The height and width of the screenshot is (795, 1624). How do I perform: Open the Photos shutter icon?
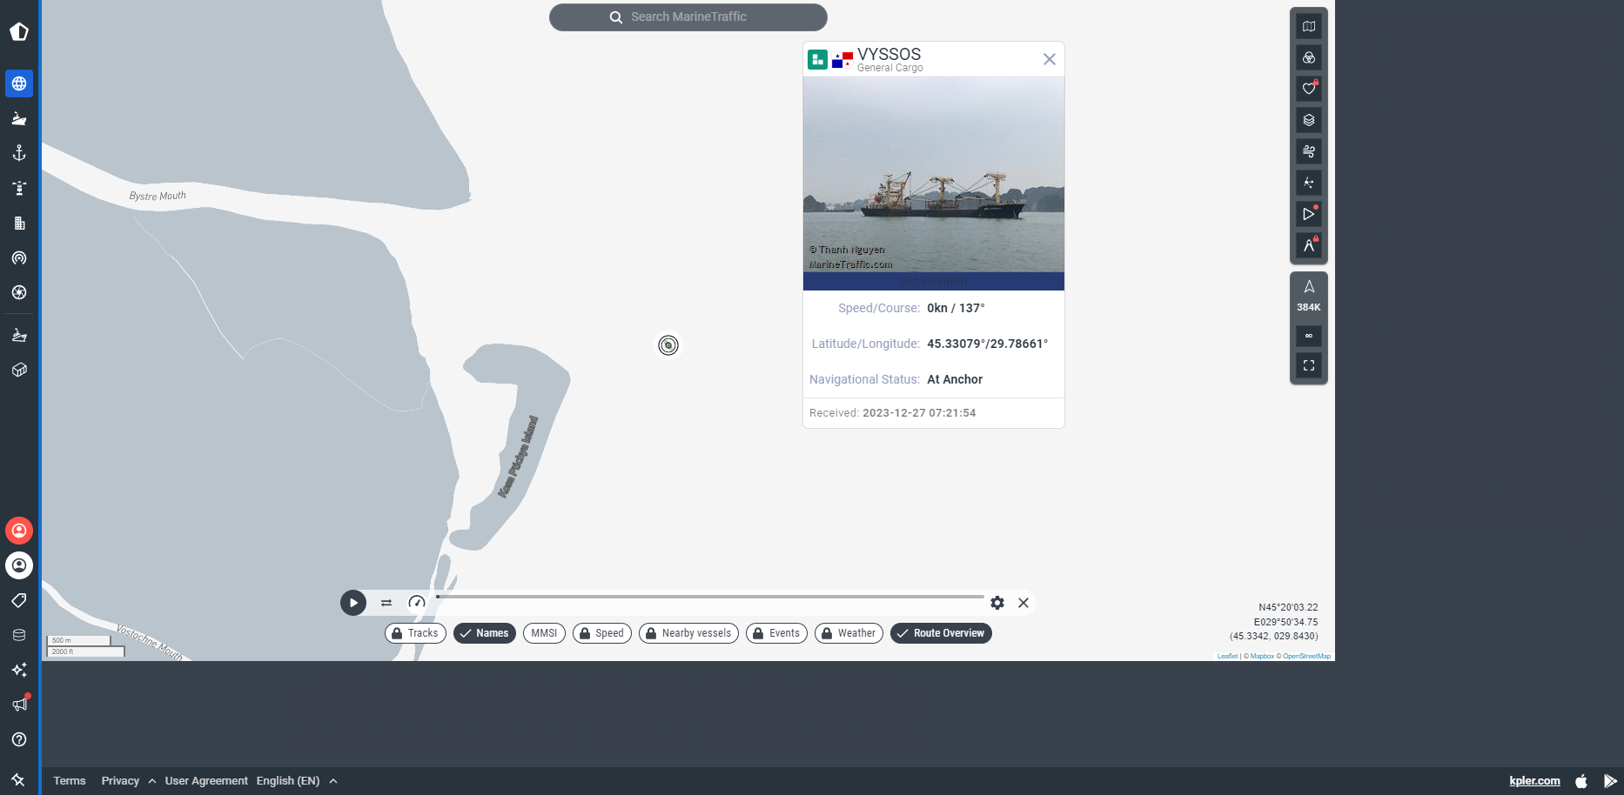[19, 292]
